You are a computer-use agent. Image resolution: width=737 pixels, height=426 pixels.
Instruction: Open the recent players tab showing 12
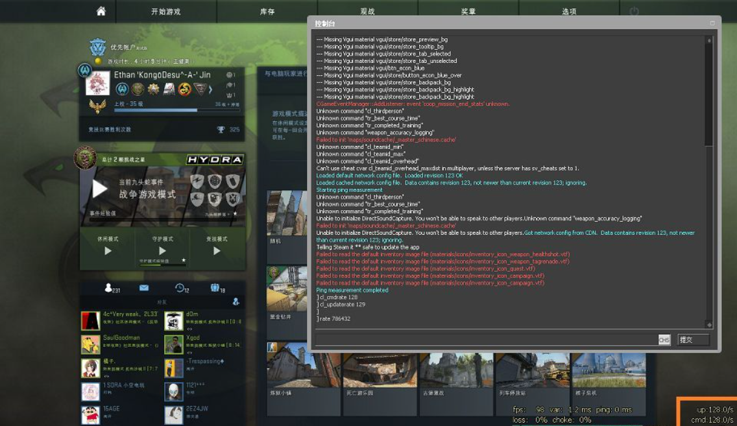tap(182, 288)
